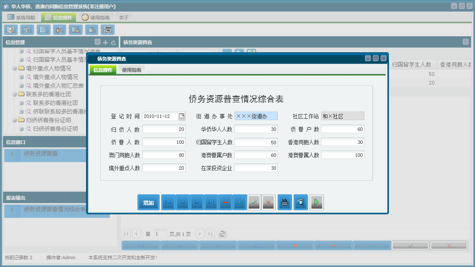475x267 pixels.
Task: Collapse the 联系多的香港社团 folder node
Action: [15, 94]
